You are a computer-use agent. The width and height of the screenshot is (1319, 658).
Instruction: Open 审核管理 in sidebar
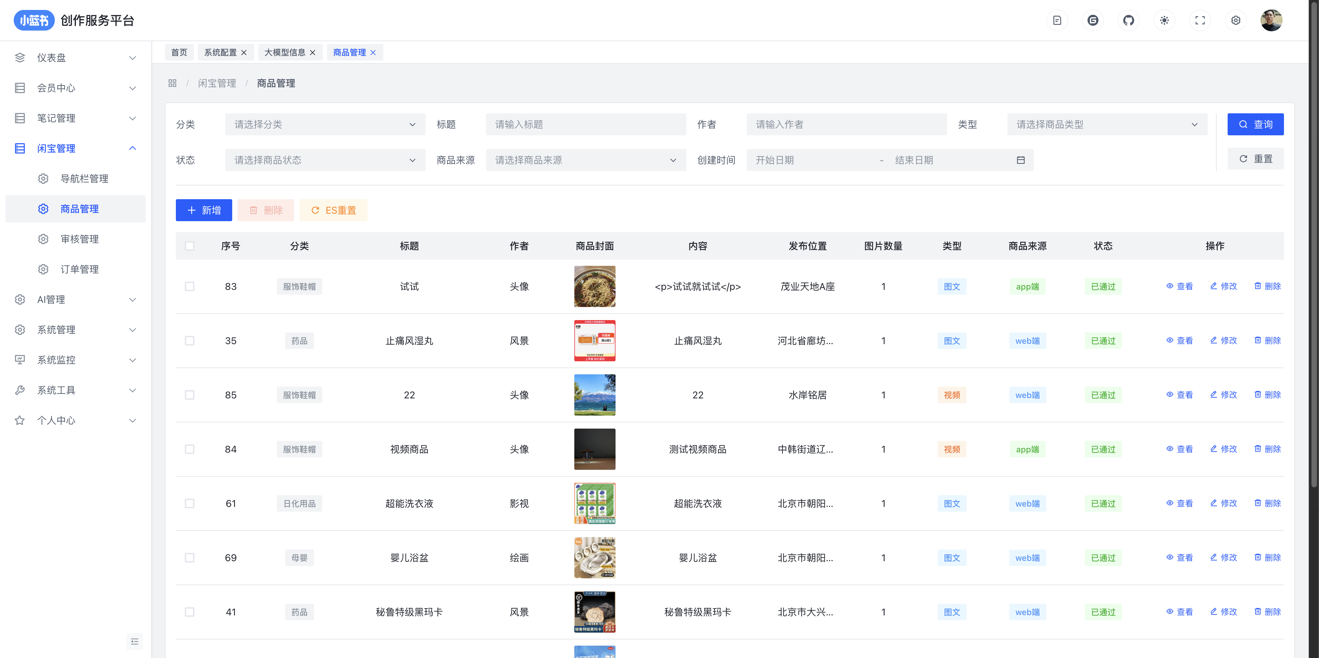(x=79, y=239)
